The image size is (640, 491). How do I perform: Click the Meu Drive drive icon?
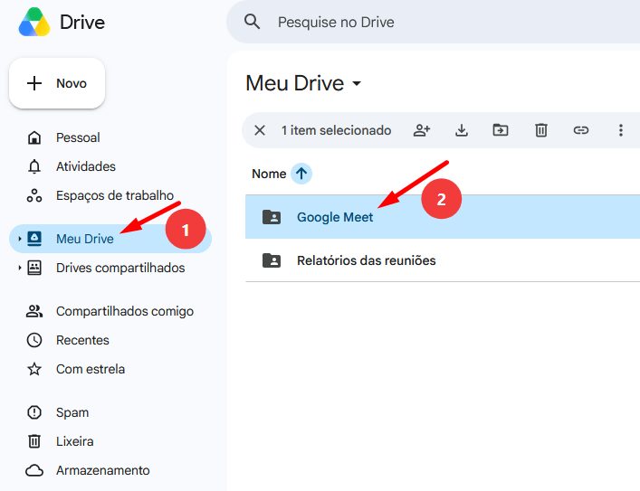pyautogui.click(x=34, y=239)
